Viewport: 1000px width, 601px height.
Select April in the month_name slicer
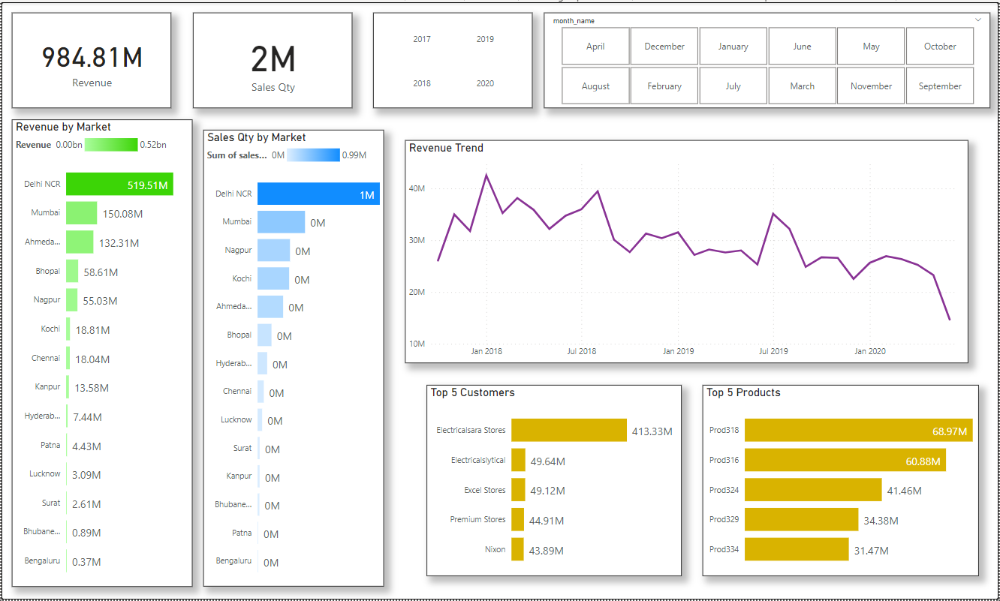595,46
